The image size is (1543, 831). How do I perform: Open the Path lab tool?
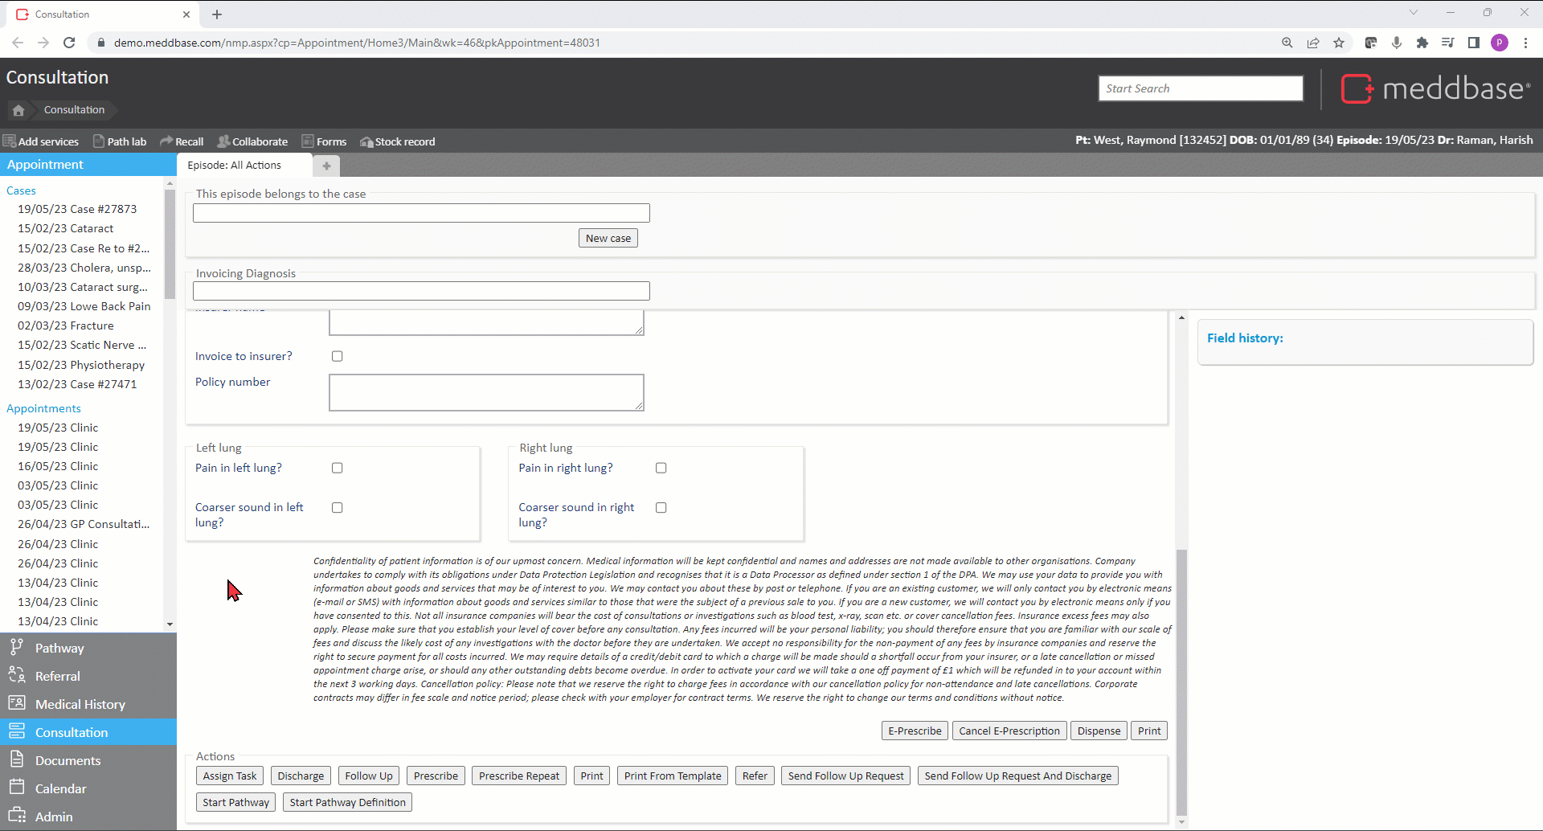(x=120, y=141)
